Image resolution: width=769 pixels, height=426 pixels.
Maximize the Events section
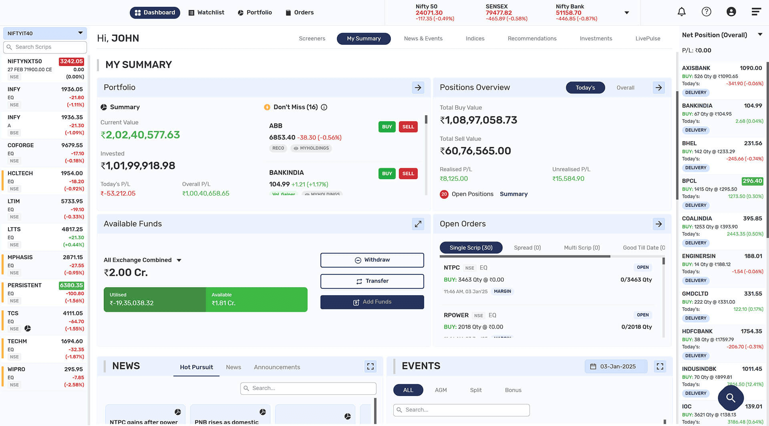pyautogui.click(x=660, y=366)
